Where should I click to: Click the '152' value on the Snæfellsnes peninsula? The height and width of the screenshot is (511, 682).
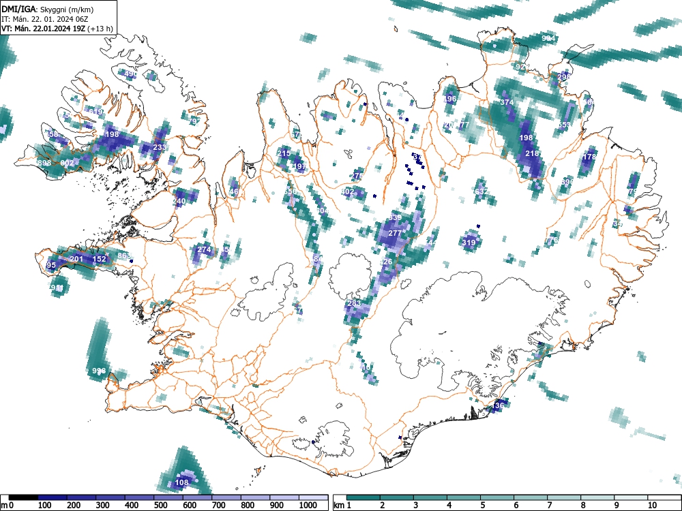click(99, 259)
